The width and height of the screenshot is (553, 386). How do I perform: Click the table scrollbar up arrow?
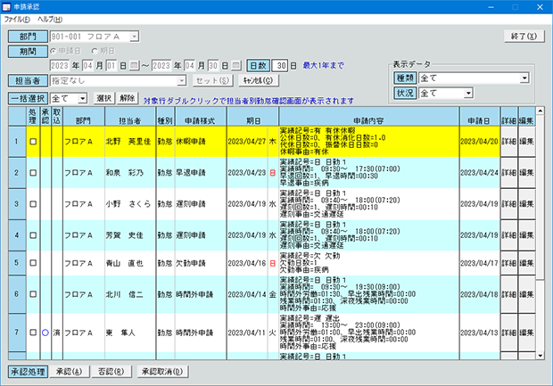click(x=540, y=111)
